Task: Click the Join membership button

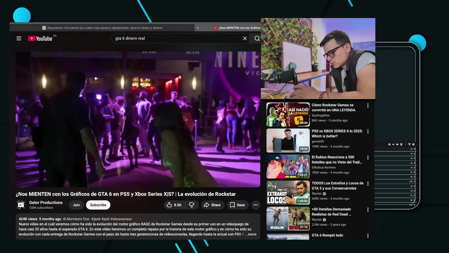Action: pos(76,205)
